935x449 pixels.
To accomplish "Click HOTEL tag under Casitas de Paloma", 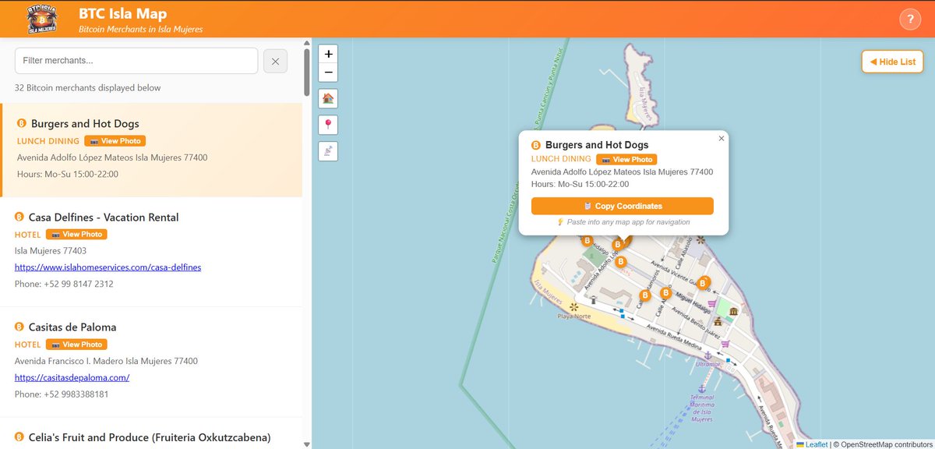I will [x=28, y=345].
